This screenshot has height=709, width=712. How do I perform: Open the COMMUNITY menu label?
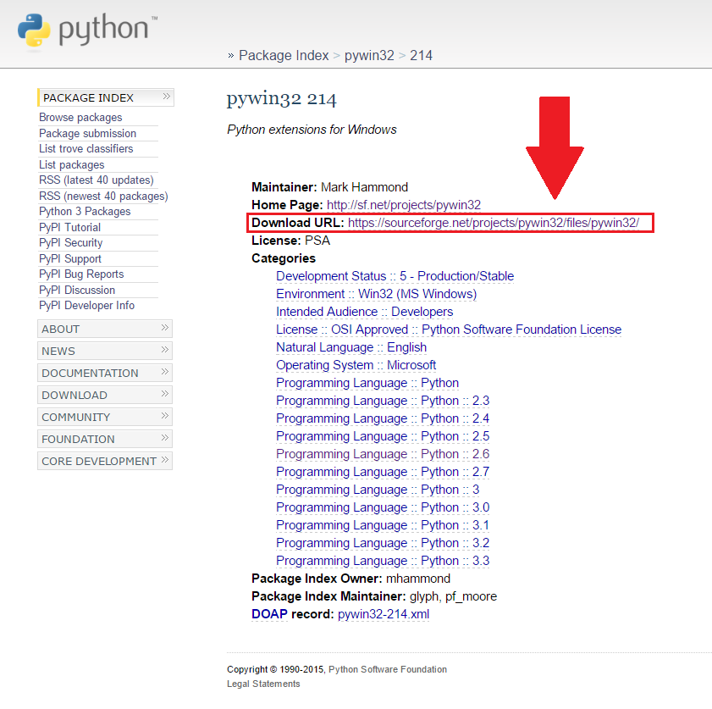(x=76, y=418)
